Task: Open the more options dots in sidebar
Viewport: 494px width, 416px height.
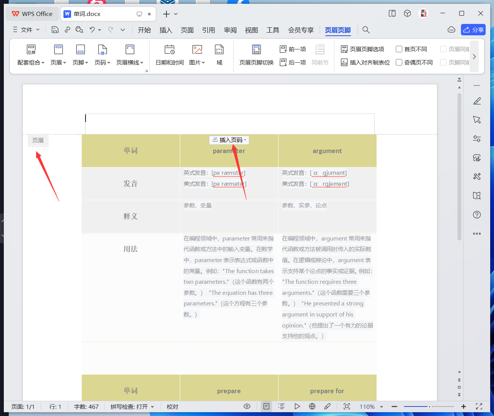Action: pos(477,234)
